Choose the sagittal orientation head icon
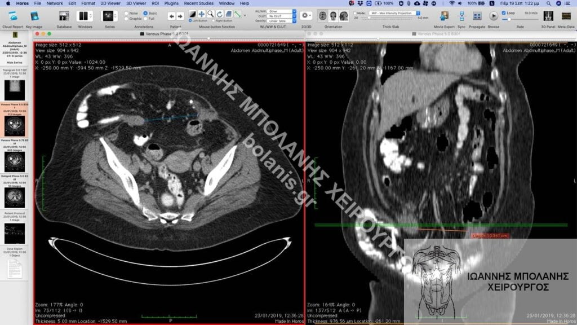This screenshot has width=577, height=325. point(344,16)
